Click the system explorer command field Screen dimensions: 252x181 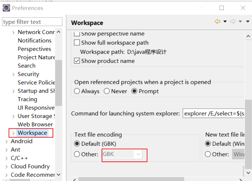coord(214,114)
